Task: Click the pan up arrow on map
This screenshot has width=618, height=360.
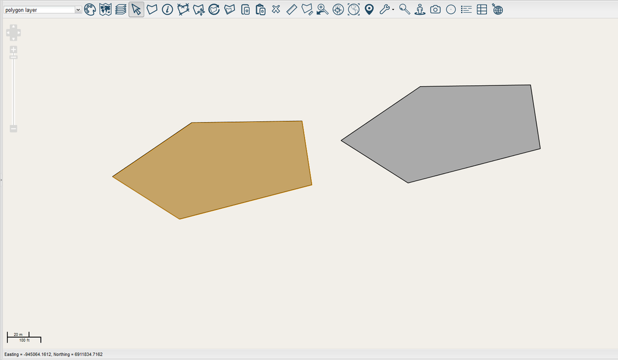Action: [13, 27]
